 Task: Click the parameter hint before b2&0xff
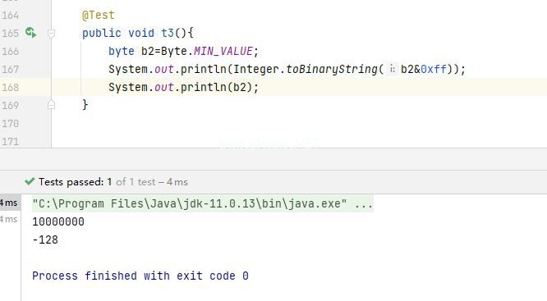pyautogui.click(x=392, y=69)
